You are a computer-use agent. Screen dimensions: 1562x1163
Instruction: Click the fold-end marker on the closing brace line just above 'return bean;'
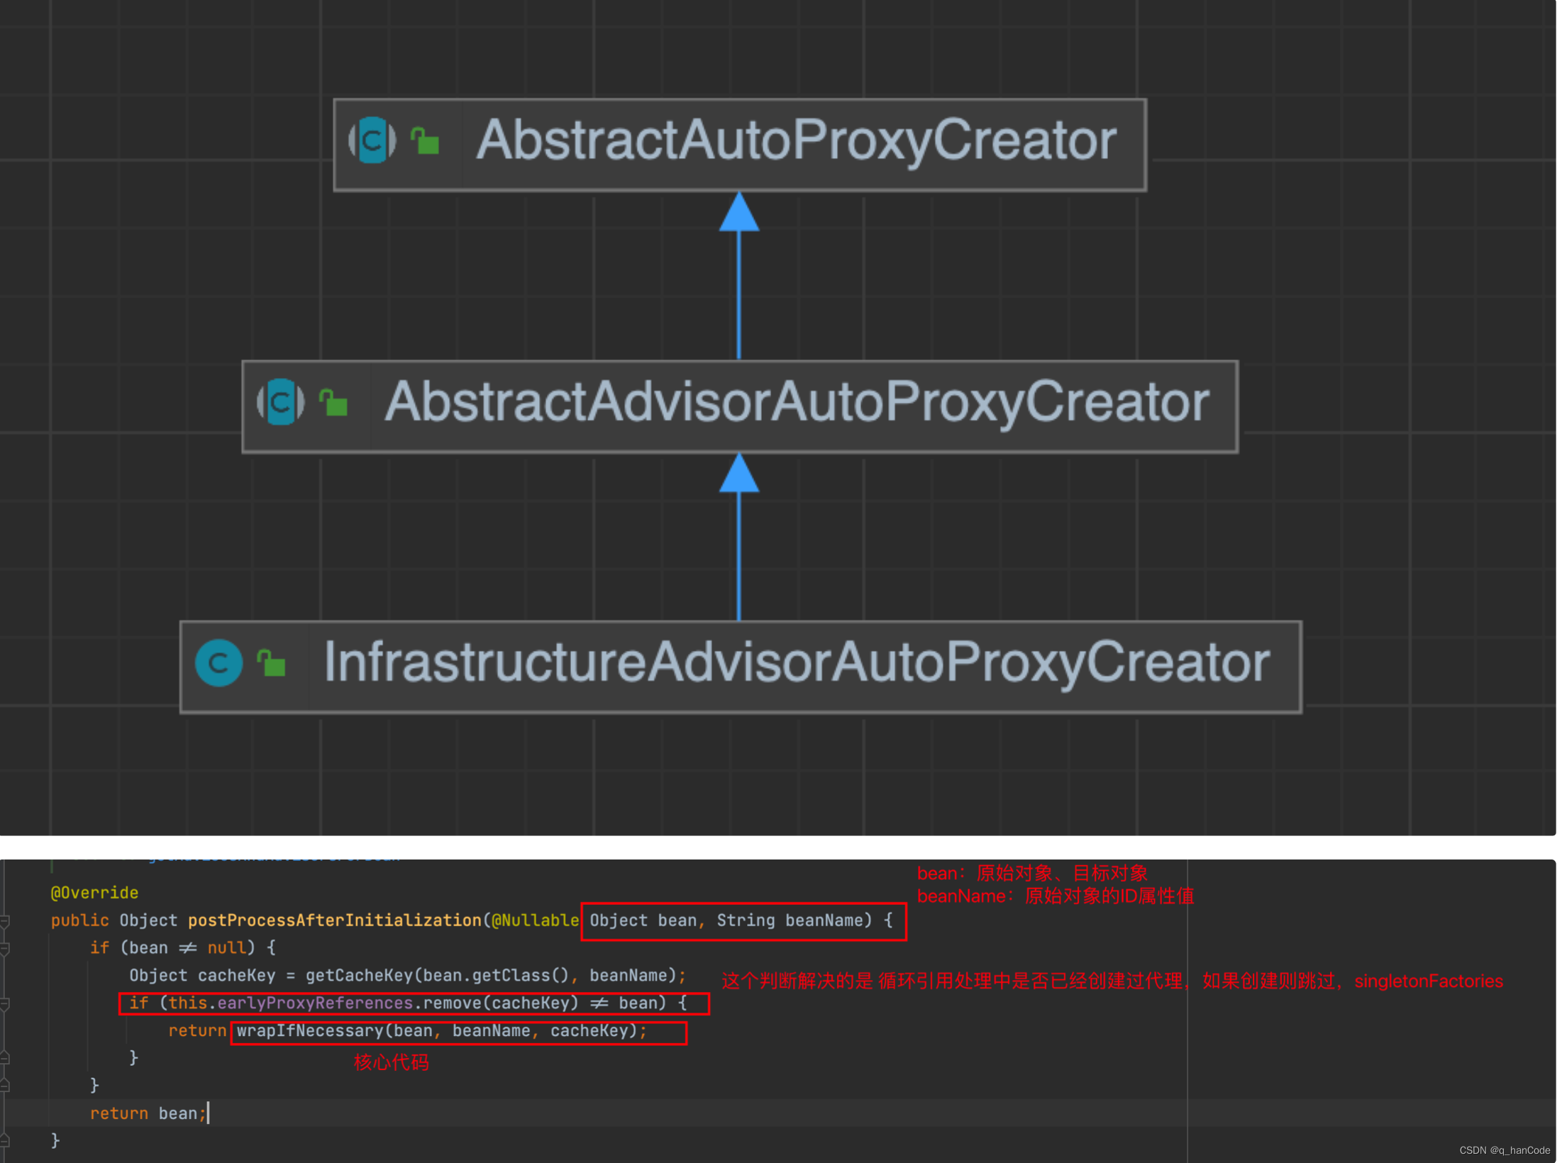tap(5, 1086)
